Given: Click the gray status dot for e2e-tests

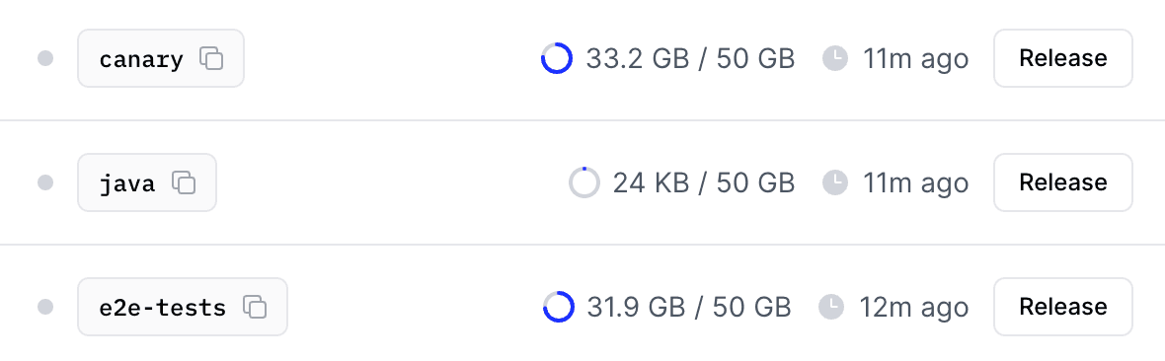Looking at the screenshot, I should click(x=45, y=307).
